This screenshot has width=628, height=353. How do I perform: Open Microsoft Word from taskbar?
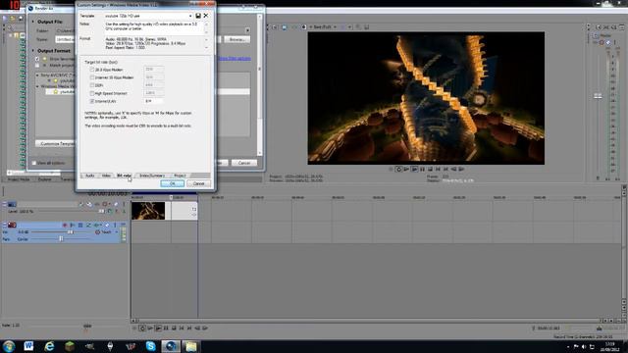pos(28,346)
